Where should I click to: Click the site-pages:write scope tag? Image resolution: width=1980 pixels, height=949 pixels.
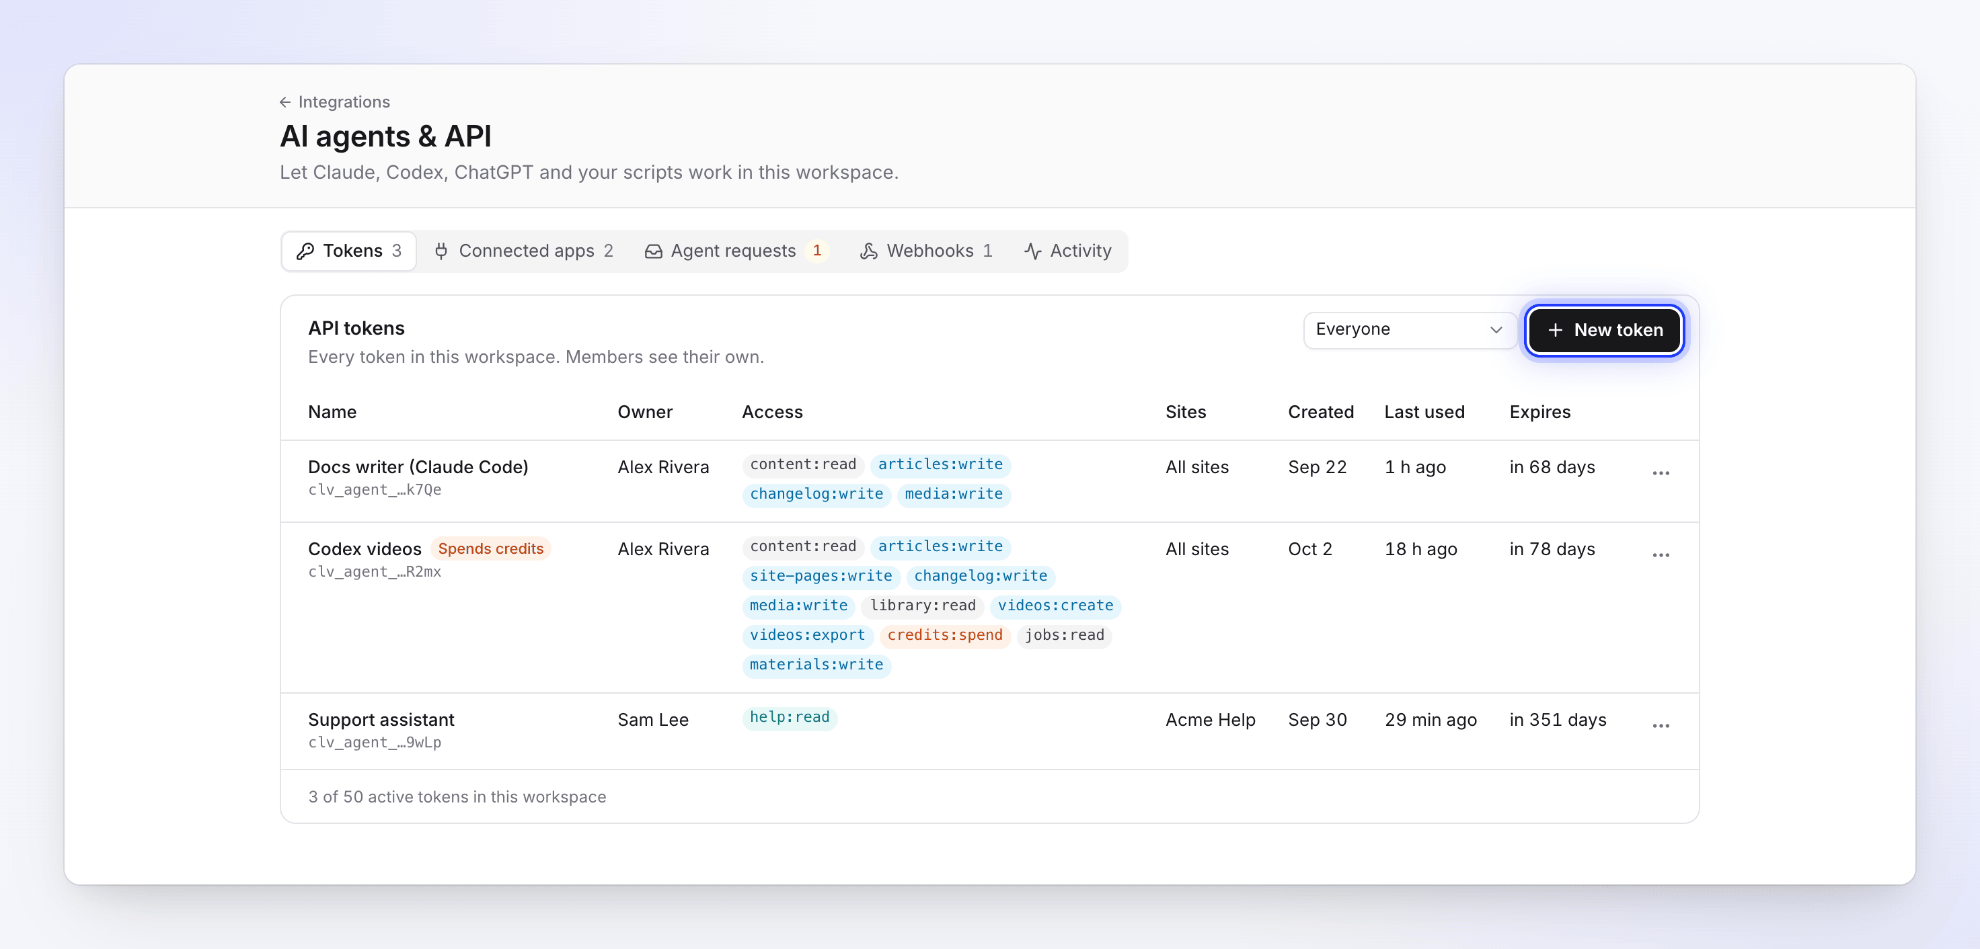821,576
